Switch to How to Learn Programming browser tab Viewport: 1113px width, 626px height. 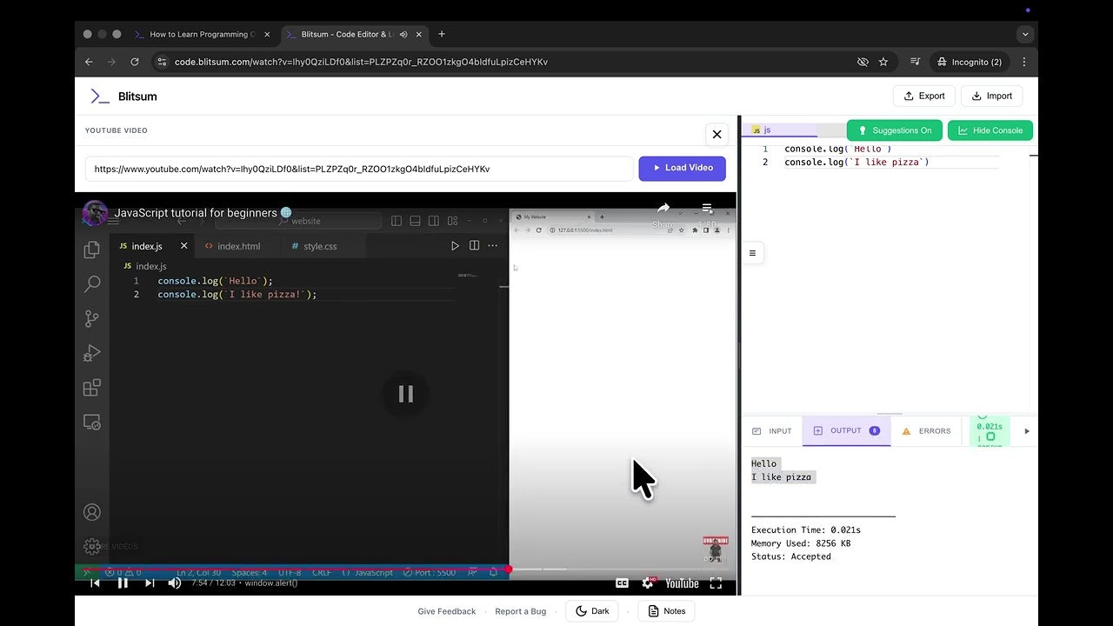pyautogui.click(x=203, y=35)
